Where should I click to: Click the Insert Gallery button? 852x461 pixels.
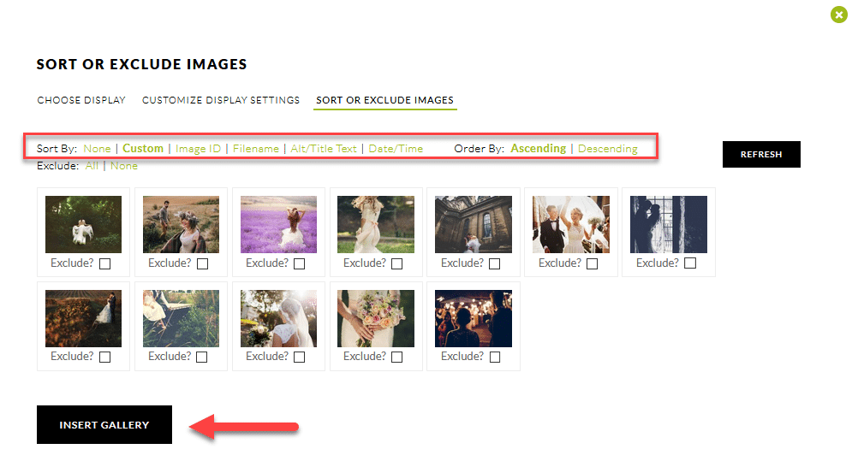click(x=104, y=425)
